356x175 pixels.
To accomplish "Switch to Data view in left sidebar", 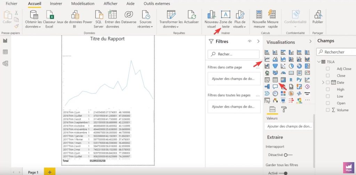I will coord(5,52).
